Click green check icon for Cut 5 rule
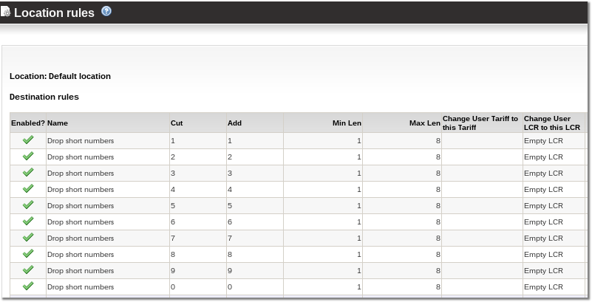The height and width of the screenshot is (302, 592). click(28, 205)
